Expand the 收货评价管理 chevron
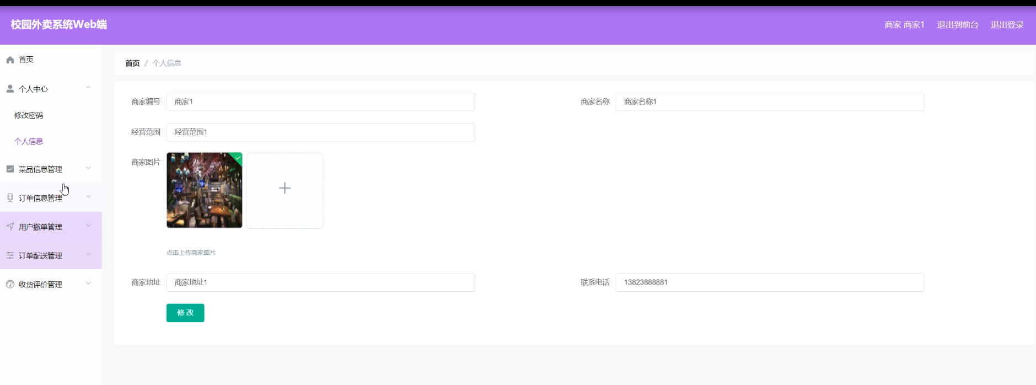Image resolution: width=1036 pixels, height=385 pixels. pyautogui.click(x=88, y=284)
